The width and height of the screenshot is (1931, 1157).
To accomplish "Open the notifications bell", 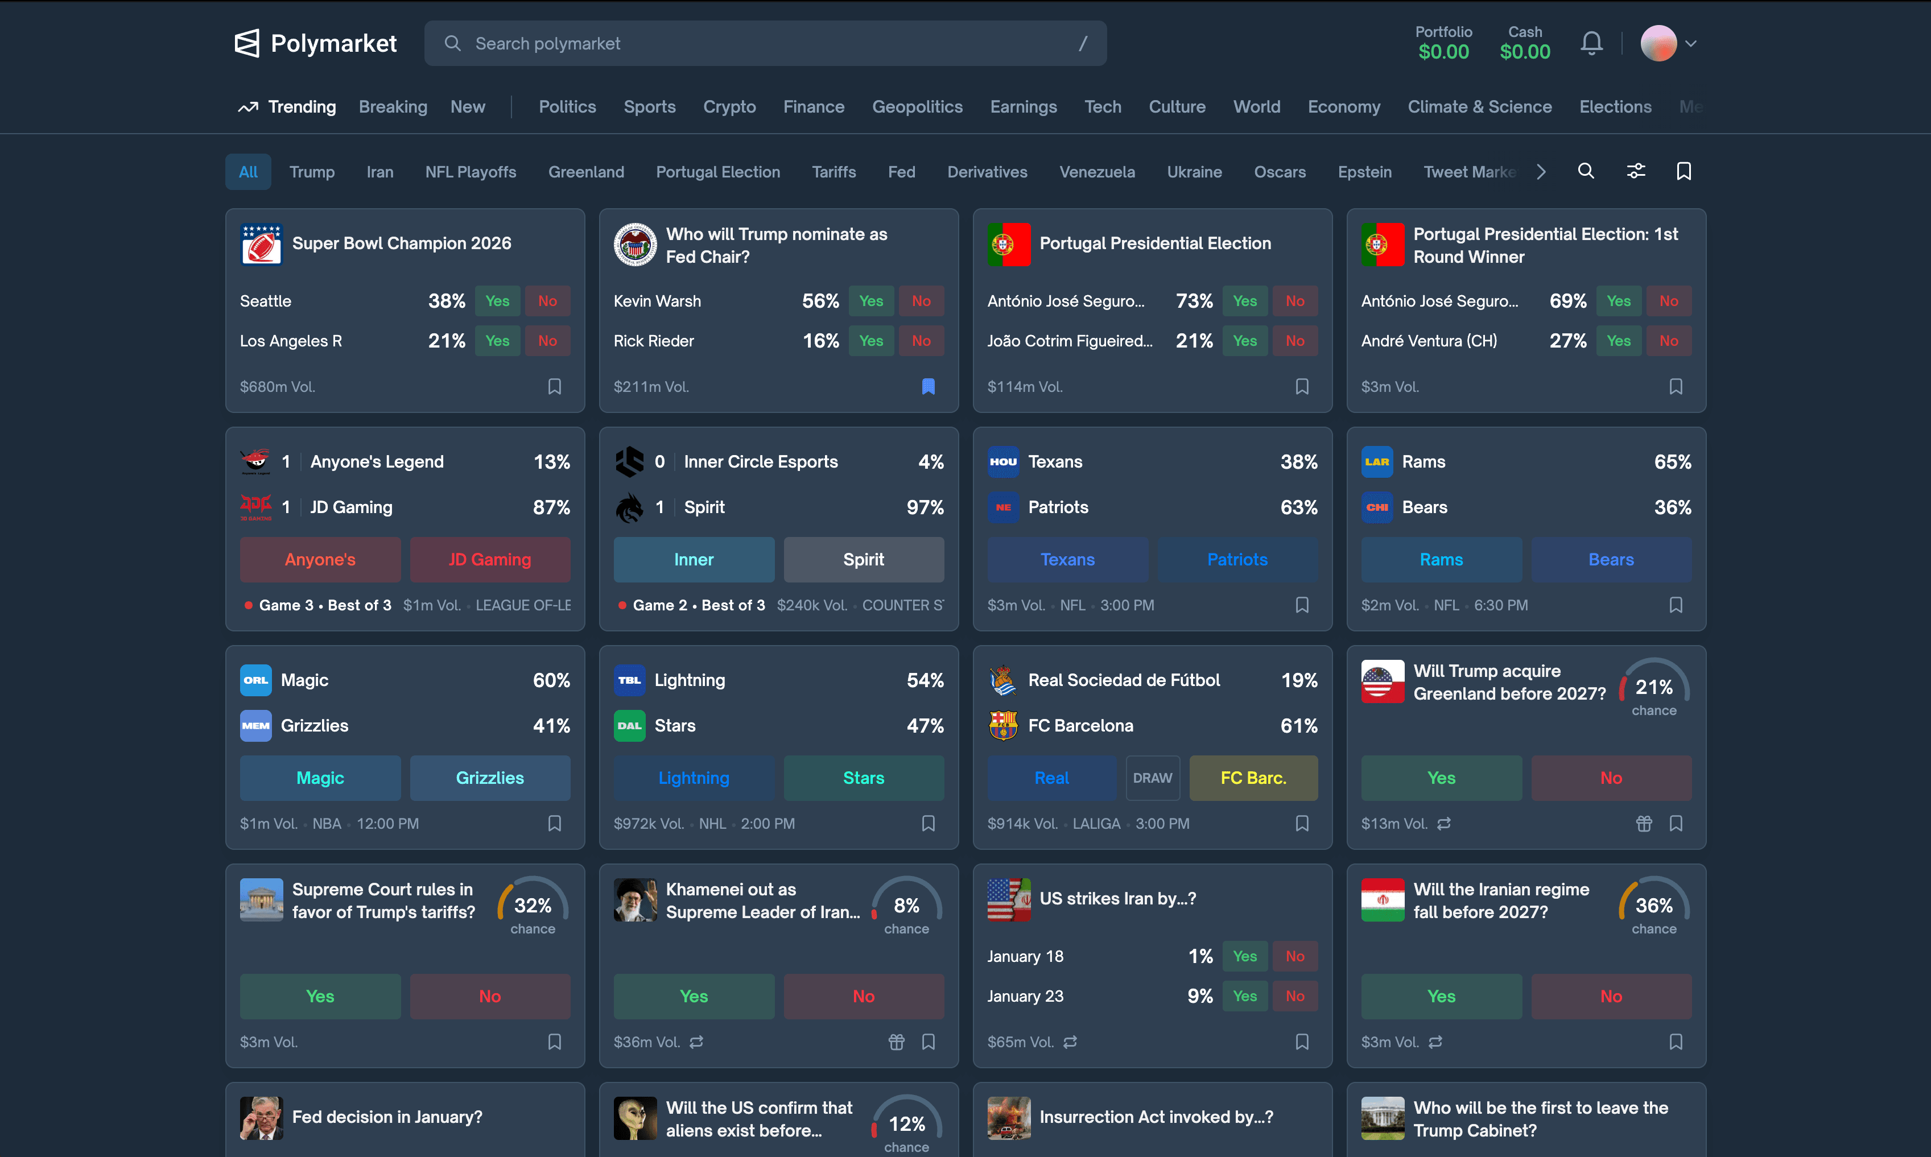I will click(1591, 44).
